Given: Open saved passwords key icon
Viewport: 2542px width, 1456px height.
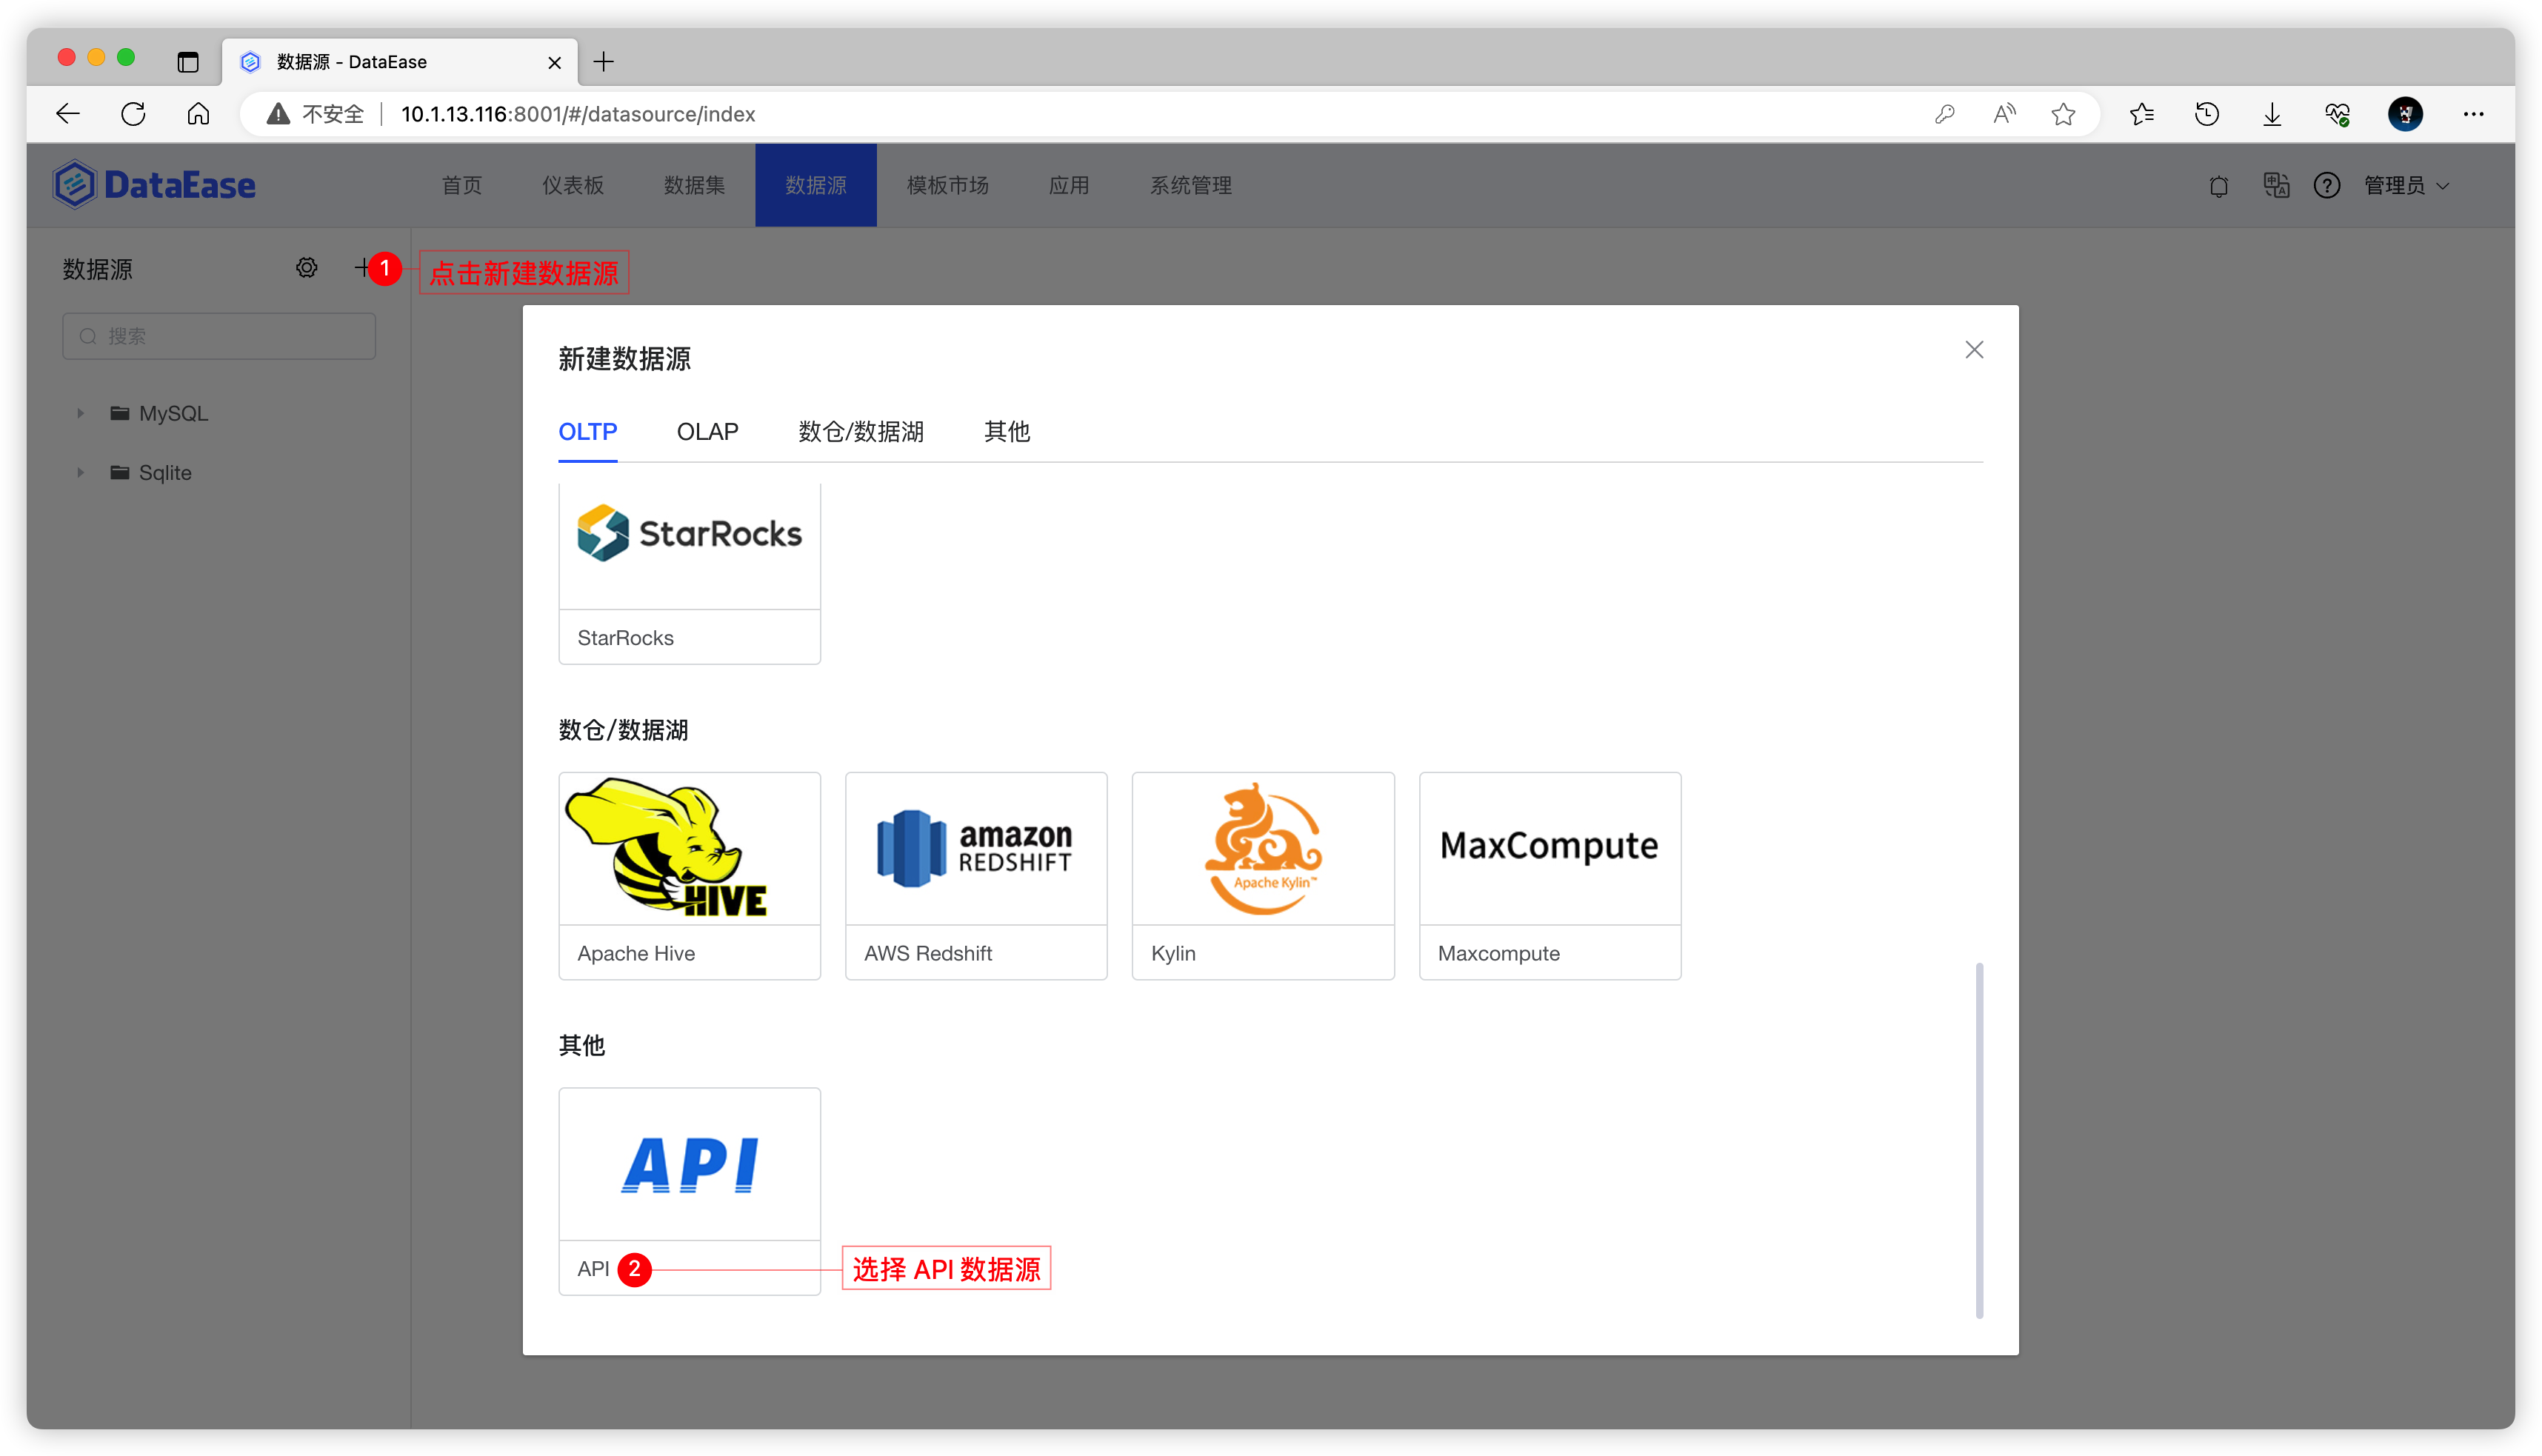Looking at the screenshot, I should pyautogui.click(x=1945, y=114).
